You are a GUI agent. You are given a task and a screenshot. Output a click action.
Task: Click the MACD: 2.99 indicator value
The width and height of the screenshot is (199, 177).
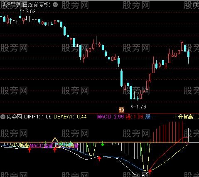(111, 117)
